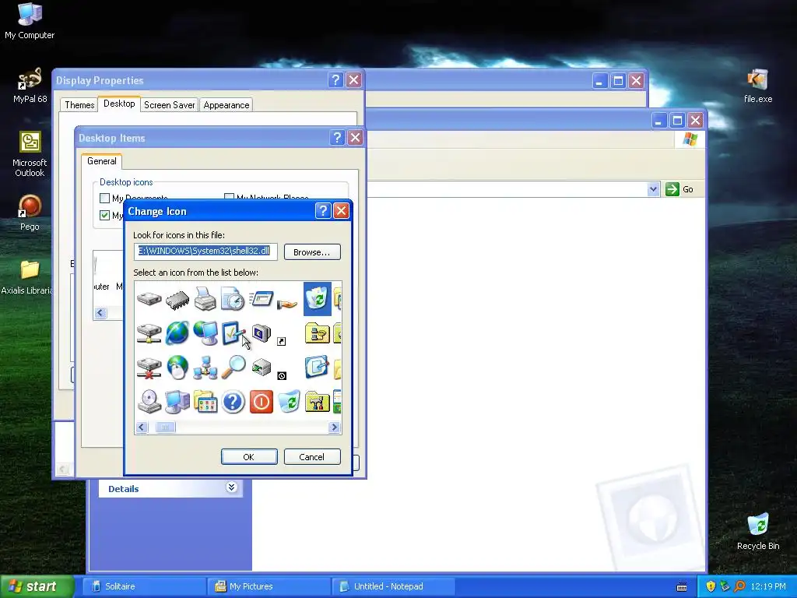Click the Desktop Items preview left scroll arrow
Viewport: 797px width, 598px height.
[x=100, y=313]
